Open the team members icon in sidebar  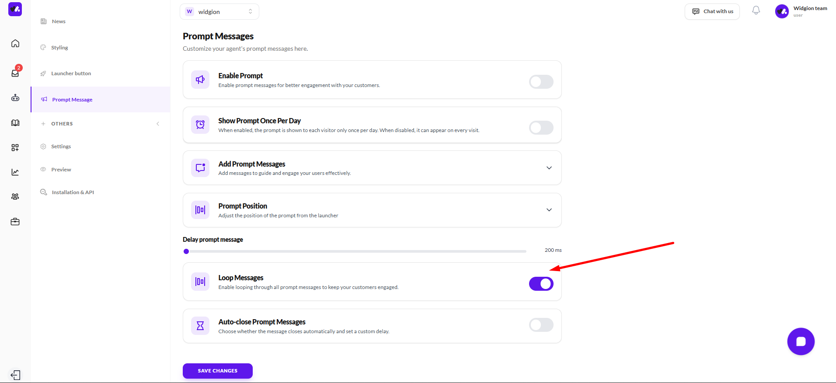tap(15, 197)
